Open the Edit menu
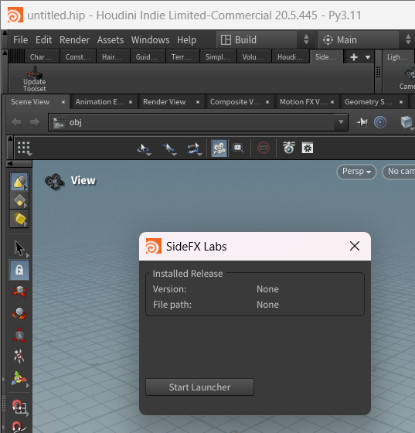This screenshot has height=433, width=415. pyautogui.click(x=43, y=40)
